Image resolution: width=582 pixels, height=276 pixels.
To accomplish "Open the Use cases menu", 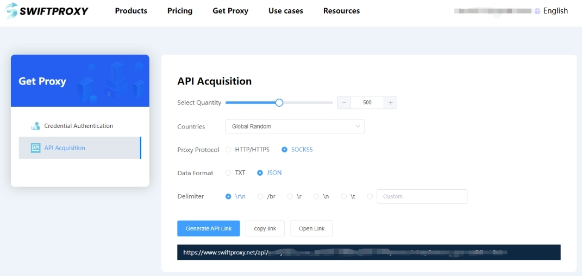I will (286, 11).
